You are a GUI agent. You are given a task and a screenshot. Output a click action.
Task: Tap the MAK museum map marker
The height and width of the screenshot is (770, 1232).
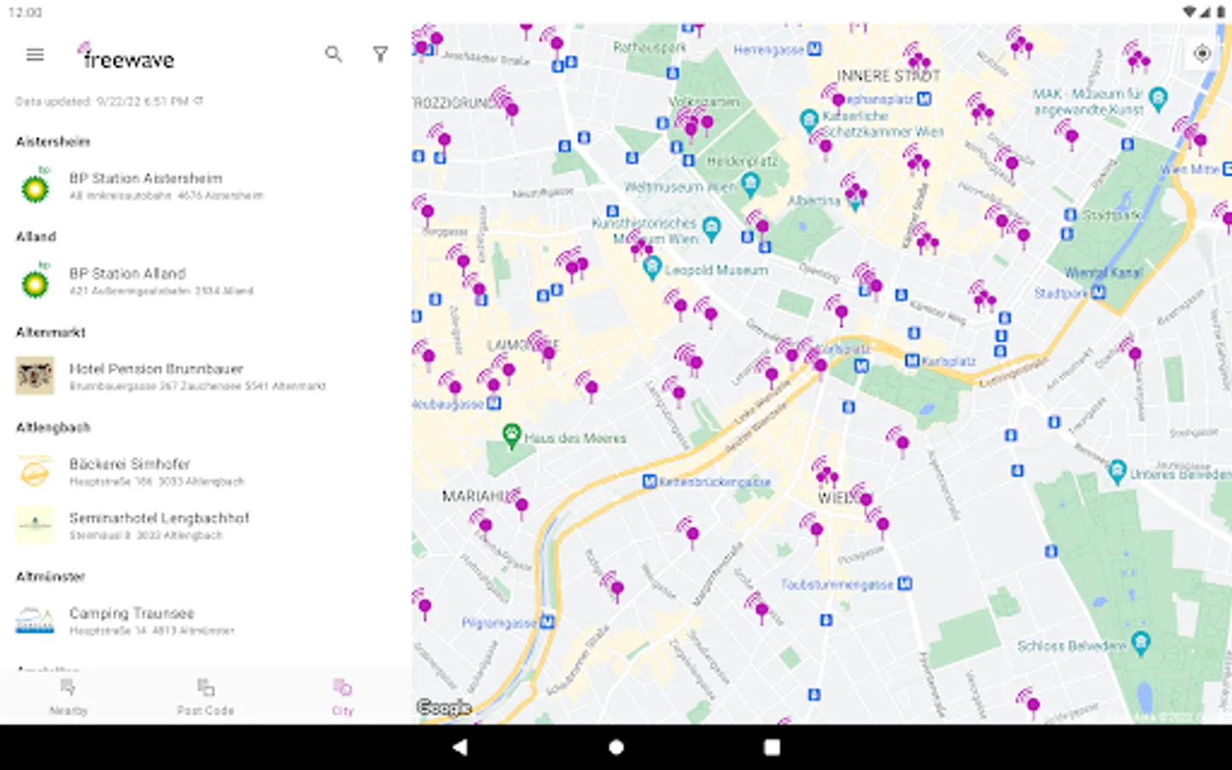point(1158,98)
